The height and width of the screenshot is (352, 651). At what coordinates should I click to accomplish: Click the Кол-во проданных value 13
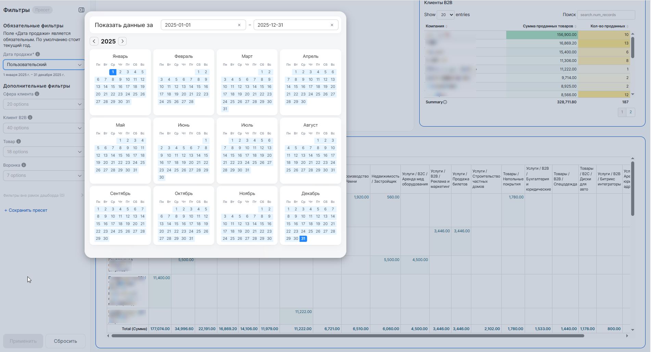604,43
